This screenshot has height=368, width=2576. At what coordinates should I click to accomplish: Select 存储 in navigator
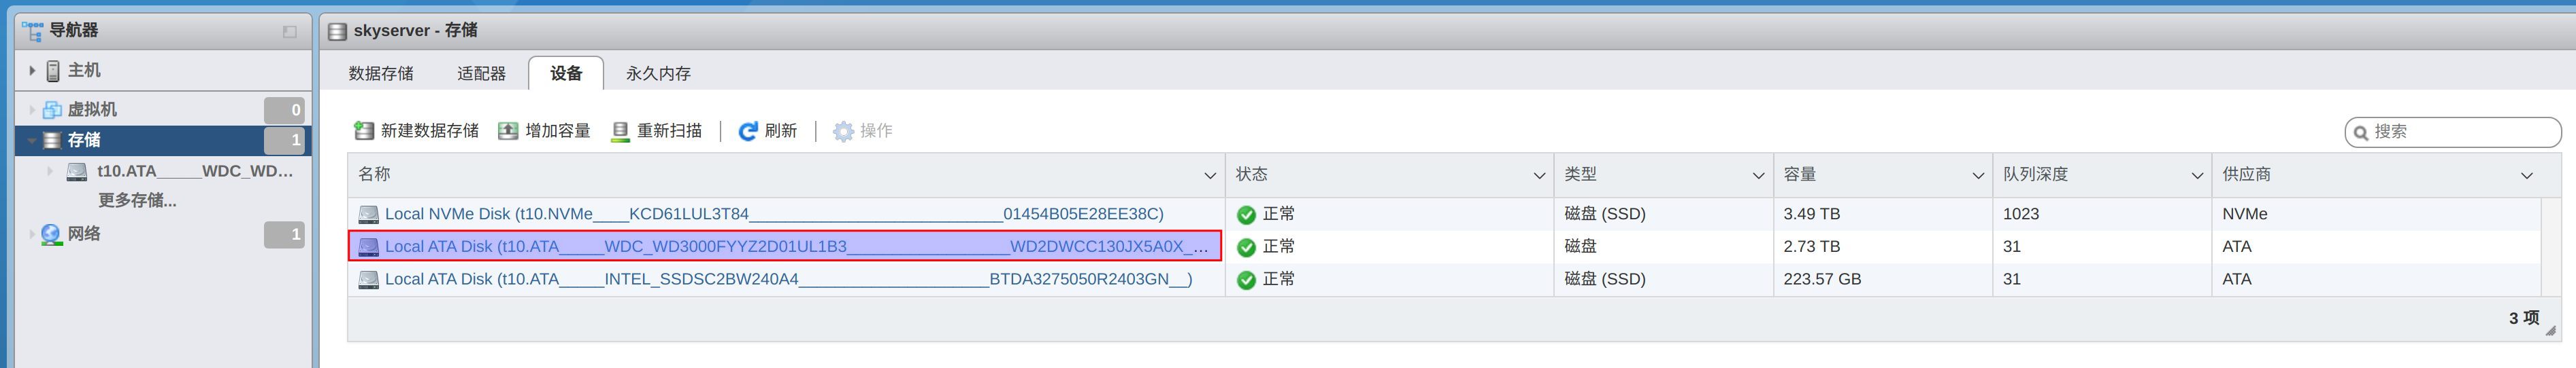click(84, 141)
